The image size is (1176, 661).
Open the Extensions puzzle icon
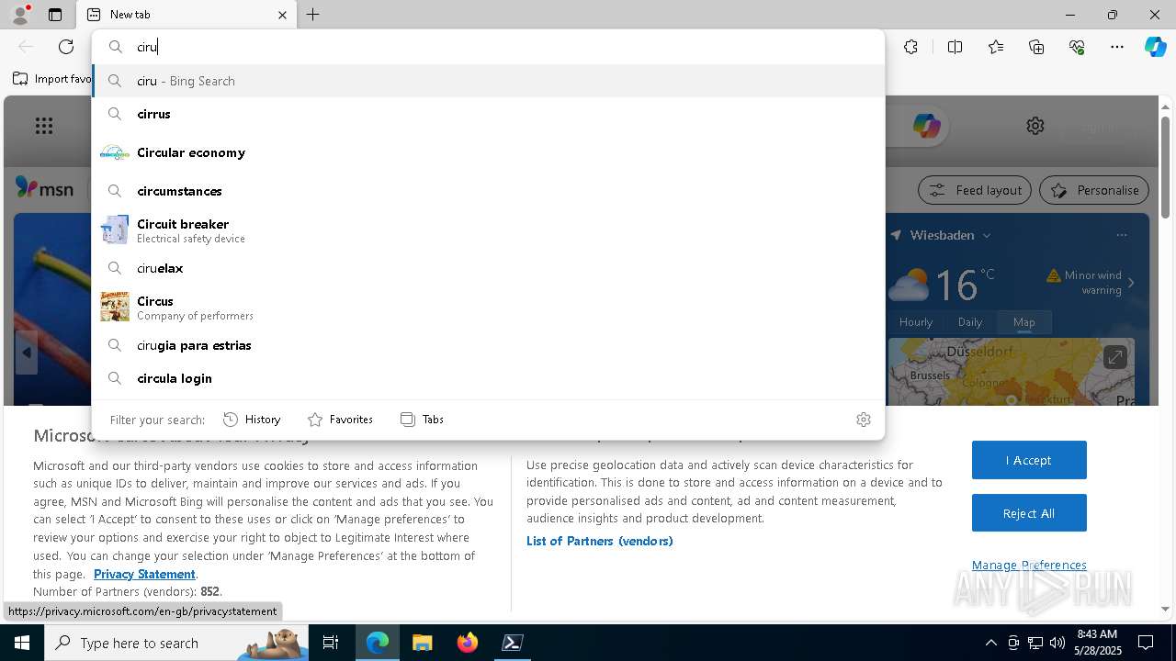point(910,47)
